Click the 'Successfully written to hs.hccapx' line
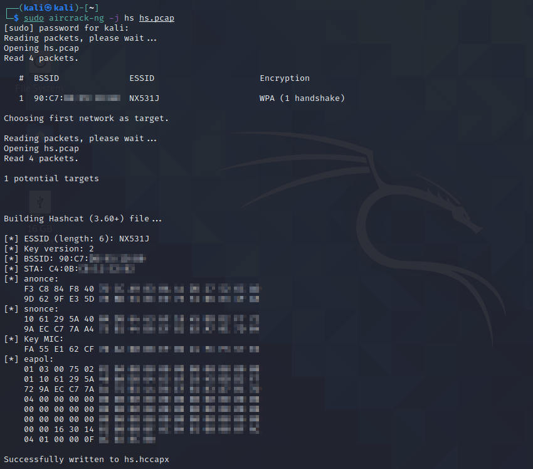This screenshot has height=469, width=533. coord(87,460)
